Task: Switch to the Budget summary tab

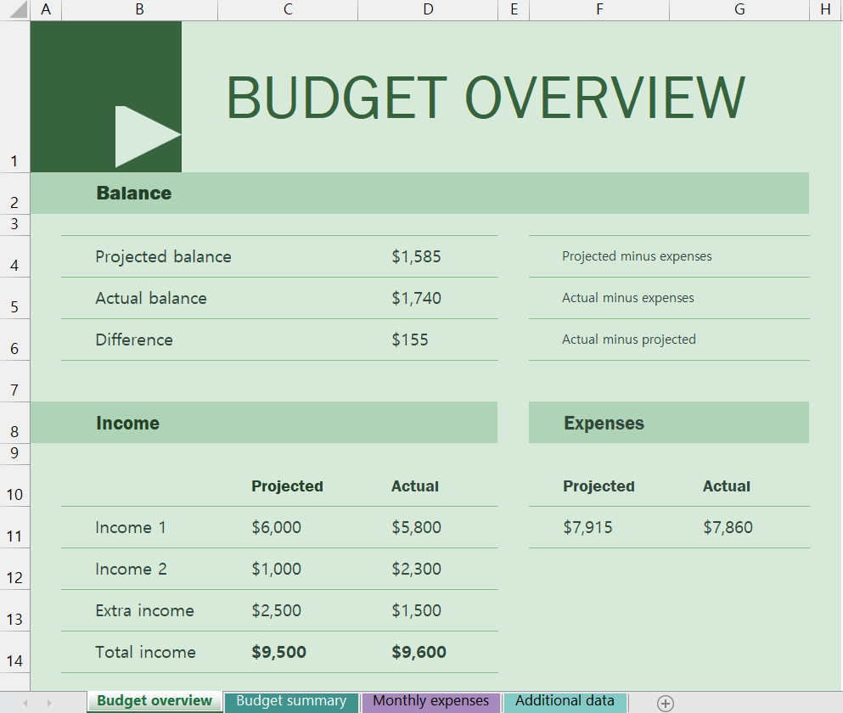Action: 290,702
